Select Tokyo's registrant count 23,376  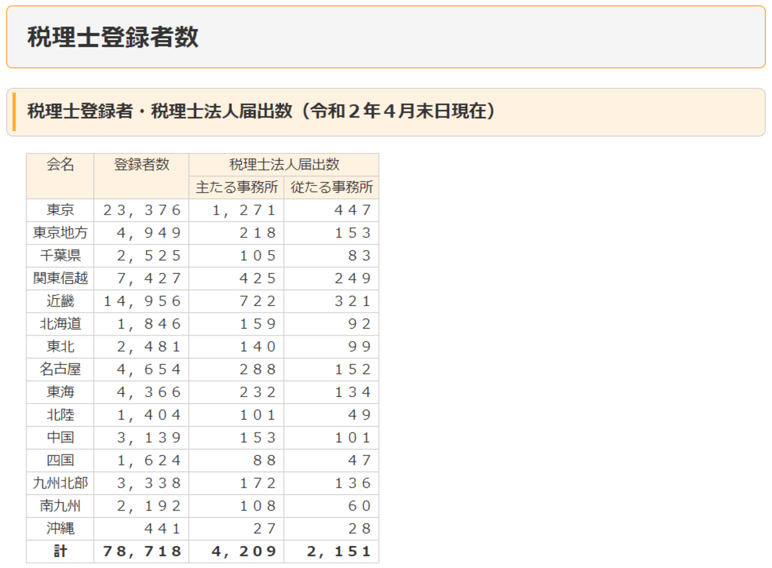[140, 209]
